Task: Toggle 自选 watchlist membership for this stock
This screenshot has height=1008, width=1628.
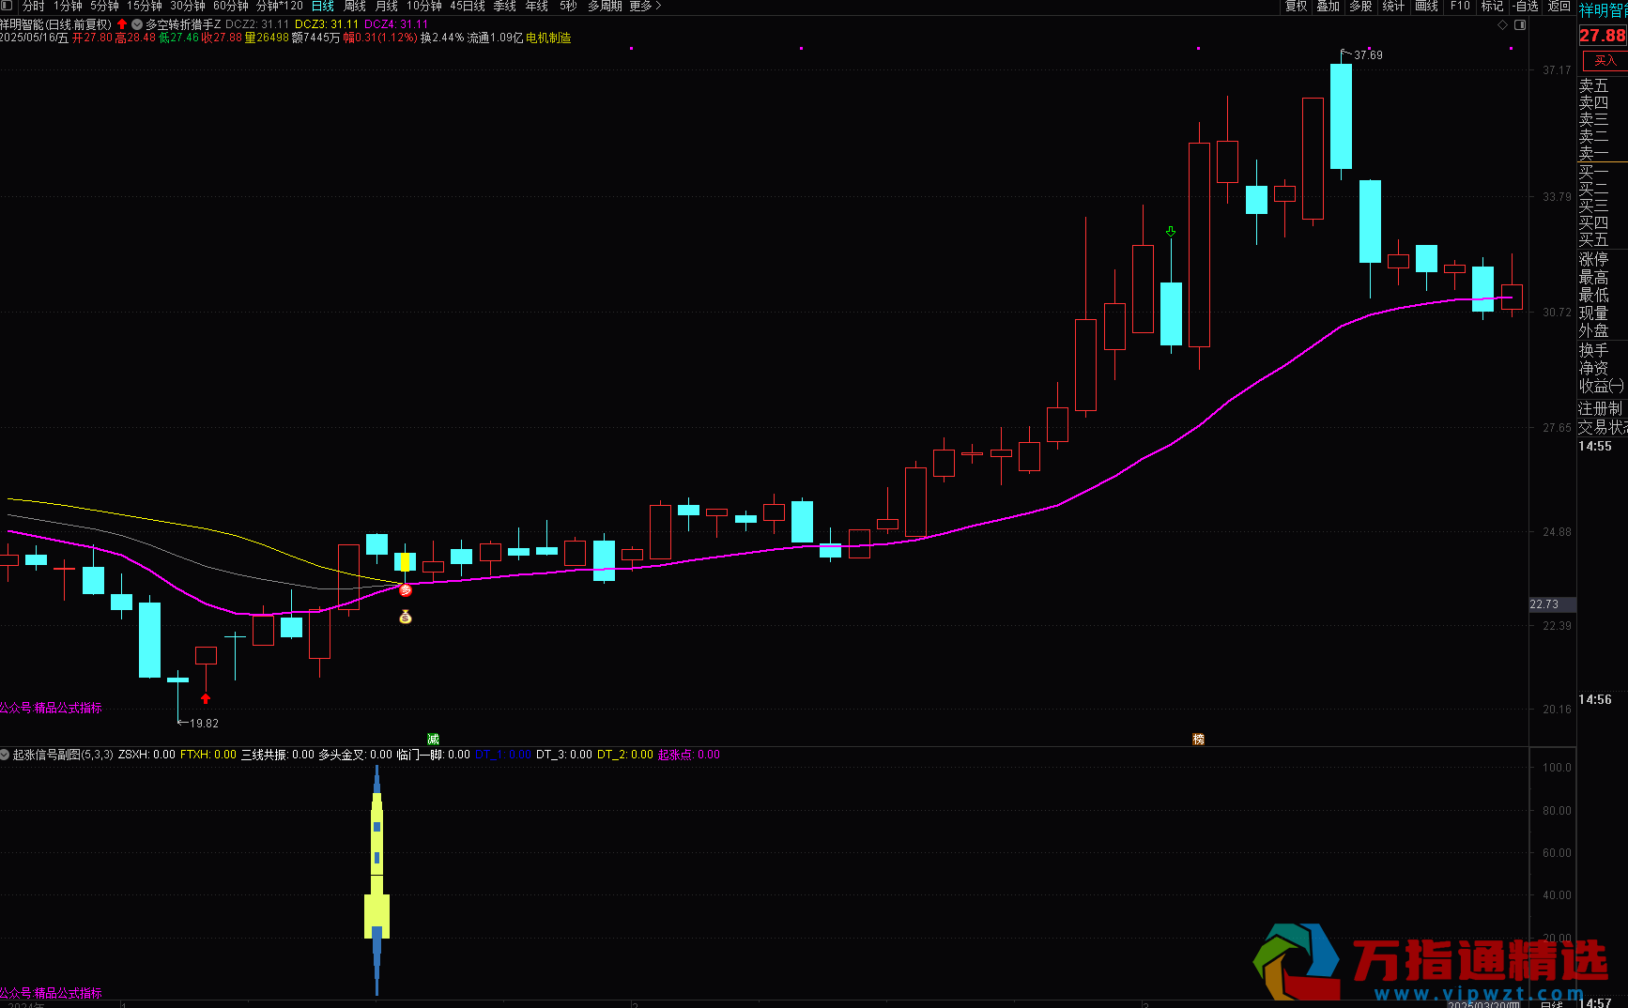Action: [1526, 7]
